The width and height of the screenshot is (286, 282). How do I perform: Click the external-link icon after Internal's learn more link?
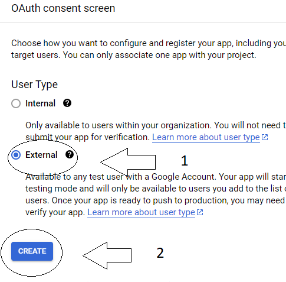265,137
